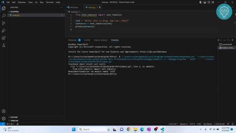Open the customize layout icon
236x133 pixels.
pyautogui.click(x=213, y=2)
